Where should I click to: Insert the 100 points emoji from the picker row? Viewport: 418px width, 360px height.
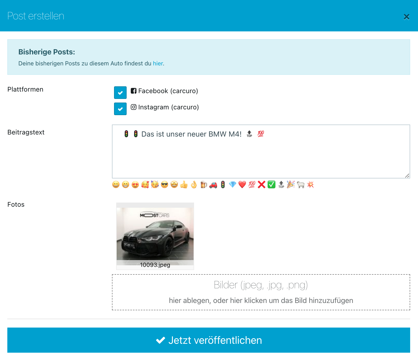tap(252, 184)
